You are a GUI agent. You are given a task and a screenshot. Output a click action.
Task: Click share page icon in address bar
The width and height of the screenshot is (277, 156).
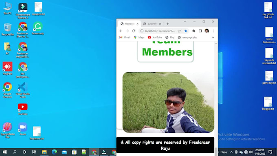point(179,31)
